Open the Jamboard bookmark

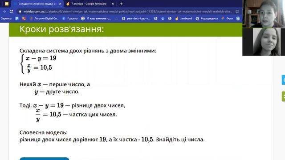183,19
